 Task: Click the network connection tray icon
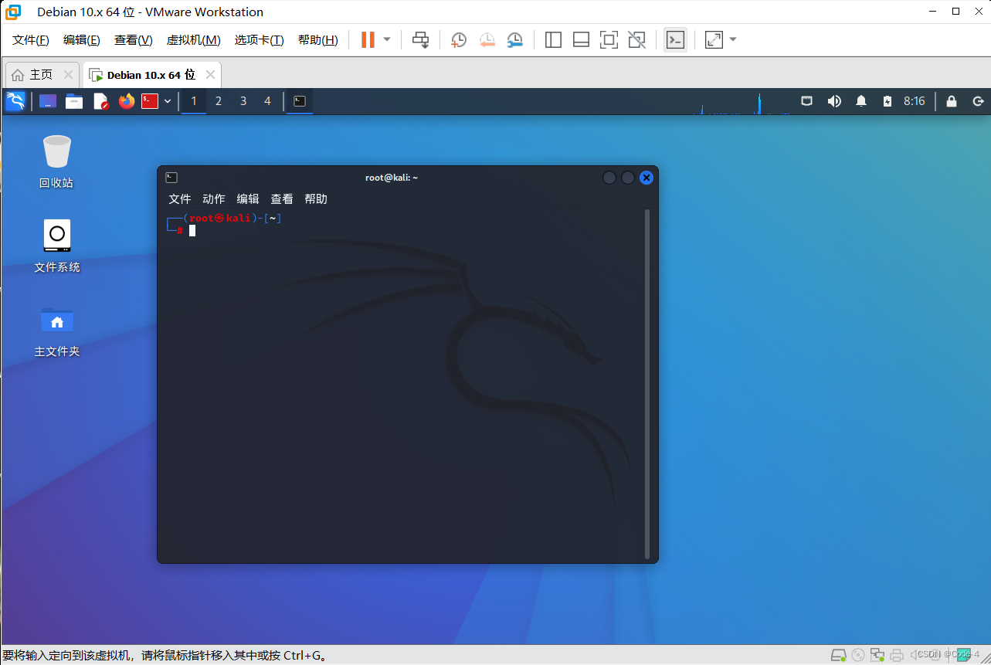coord(806,101)
